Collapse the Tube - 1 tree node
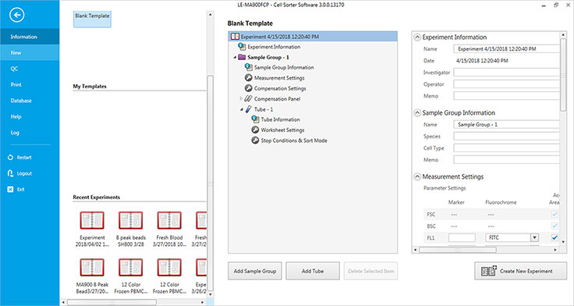The image size is (574, 306). [242, 109]
